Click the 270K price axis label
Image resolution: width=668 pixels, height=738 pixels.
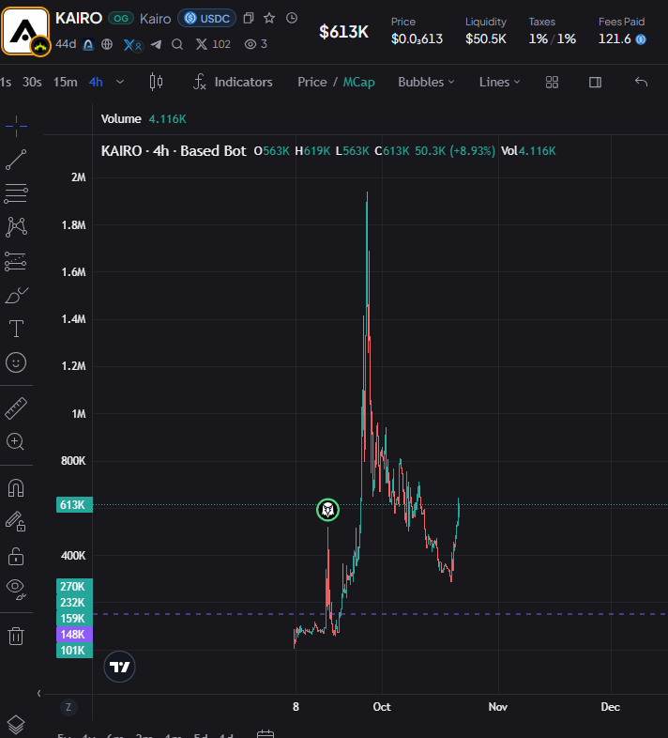click(74, 587)
